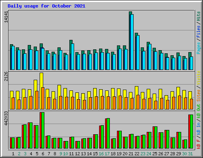Click the cyan Pages bar for day 11
The image size is (203, 158).
[x=73, y=56]
